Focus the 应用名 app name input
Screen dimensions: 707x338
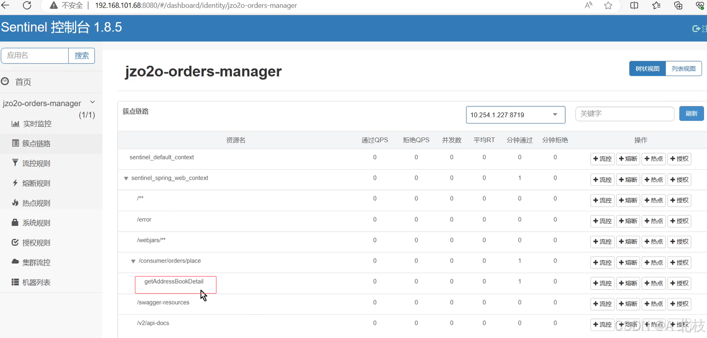coord(35,56)
